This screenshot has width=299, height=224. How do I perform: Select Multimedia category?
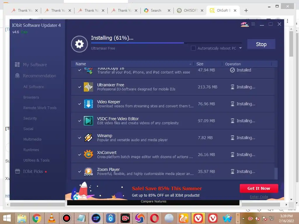(x=32, y=139)
